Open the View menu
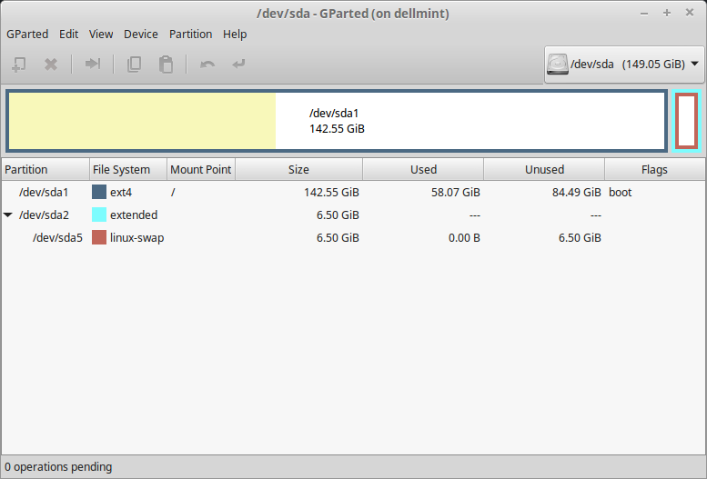The height and width of the screenshot is (479, 707). pos(101,34)
